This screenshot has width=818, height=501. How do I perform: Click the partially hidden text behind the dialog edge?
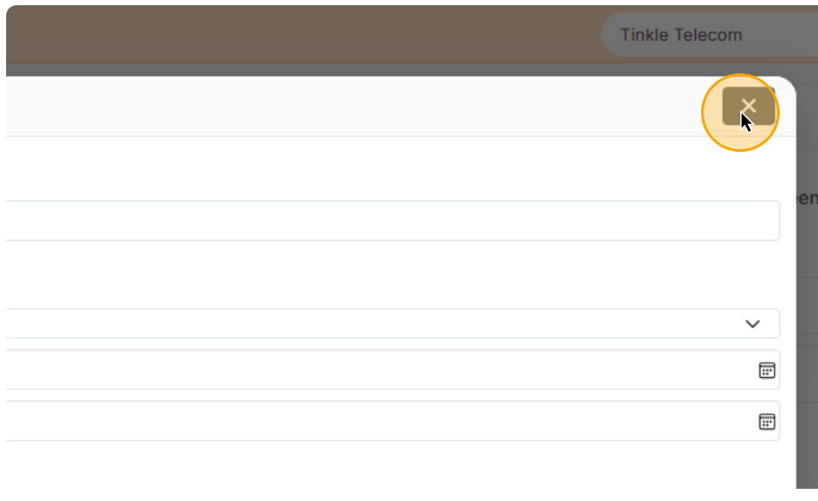808,199
